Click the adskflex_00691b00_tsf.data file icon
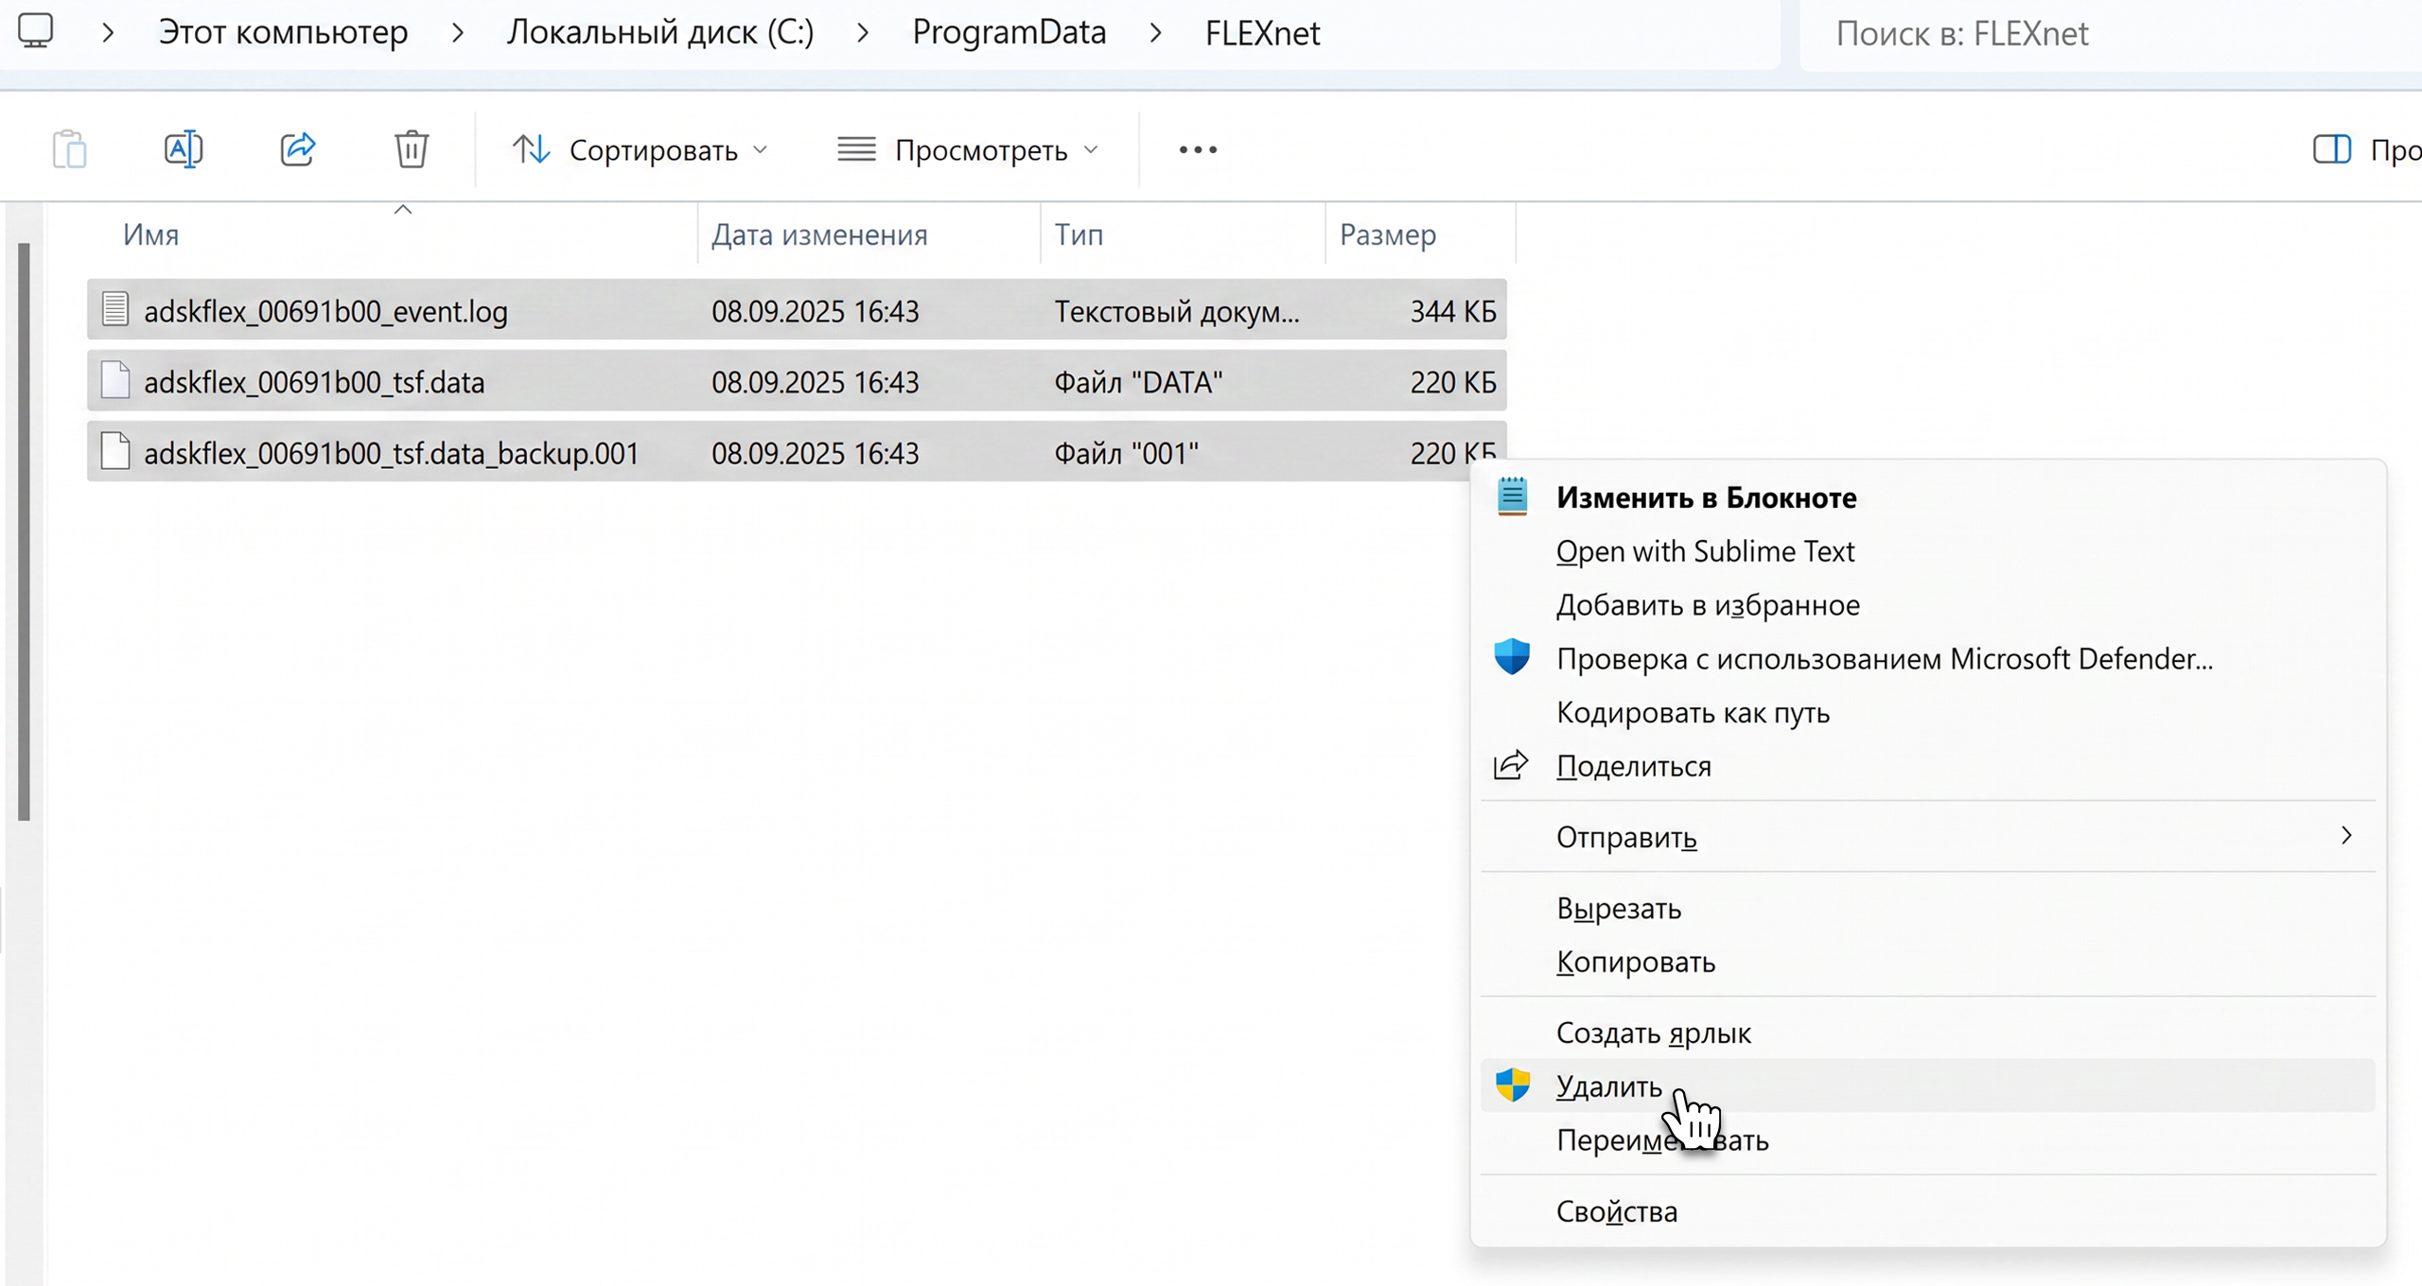Image resolution: width=2422 pixels, height=1286 pixels. (x=115, y=380)
